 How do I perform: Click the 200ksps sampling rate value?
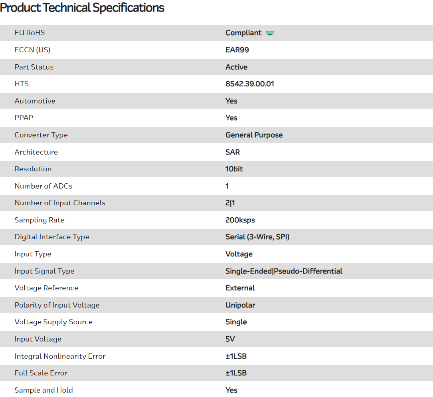point(240,220)
